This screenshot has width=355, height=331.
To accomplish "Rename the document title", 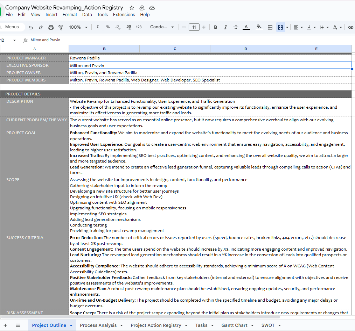I will coord(64,7).
